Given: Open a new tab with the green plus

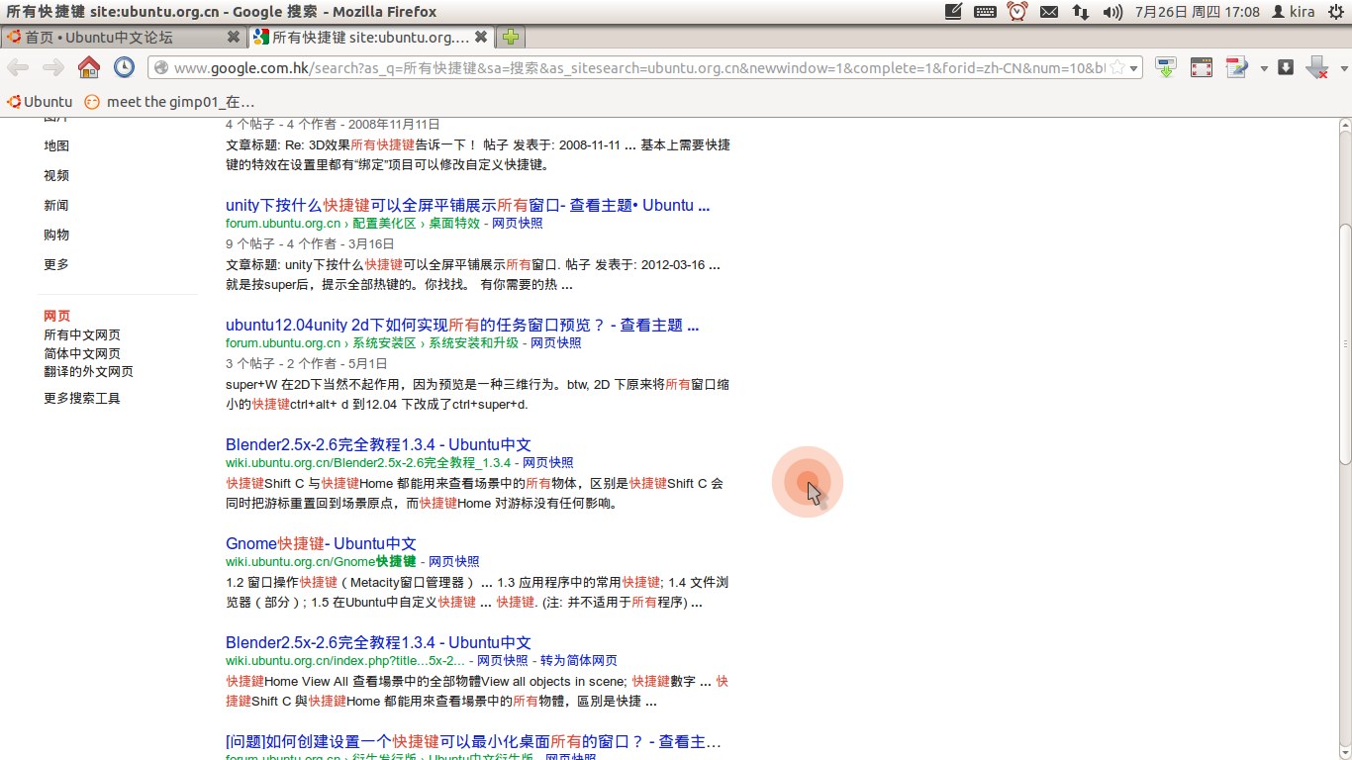Looking at the screenshot, I should tap(510, 38).
